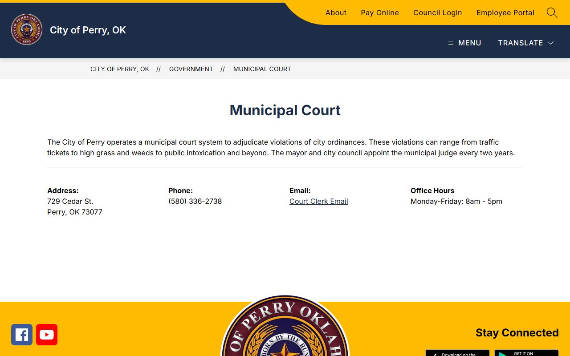Open the hamburger MENU button
The height and width of the screenshot is (356, 570).
[x=464, y=43]
